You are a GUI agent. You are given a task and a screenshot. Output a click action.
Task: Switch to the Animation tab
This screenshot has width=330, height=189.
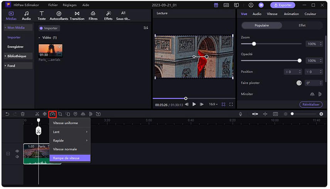tap(291, 14)
